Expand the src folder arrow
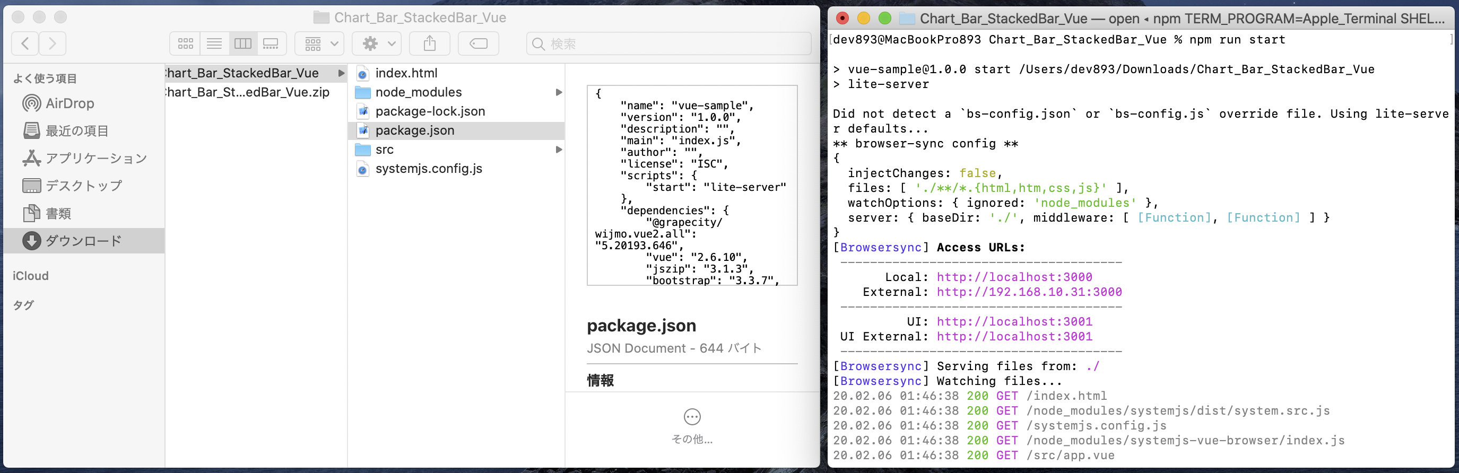1459x473 pixels. tap(559, 150)
